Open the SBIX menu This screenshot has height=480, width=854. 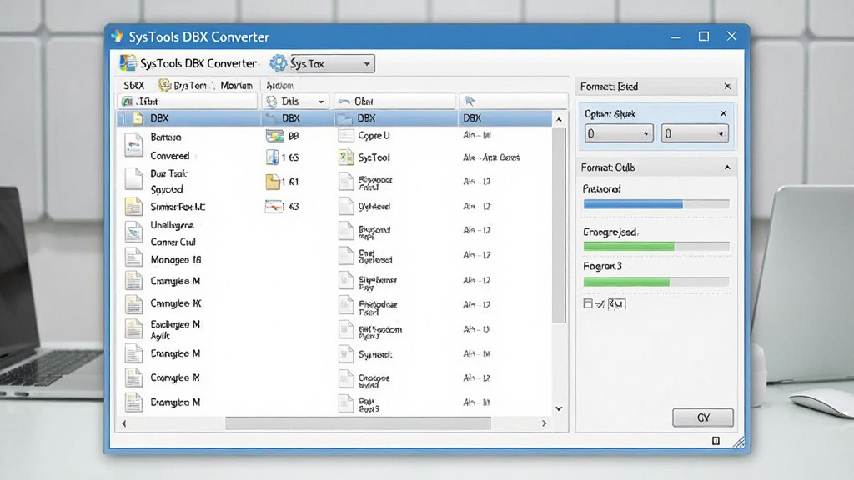pyautogui.click(x=134, y=86)
